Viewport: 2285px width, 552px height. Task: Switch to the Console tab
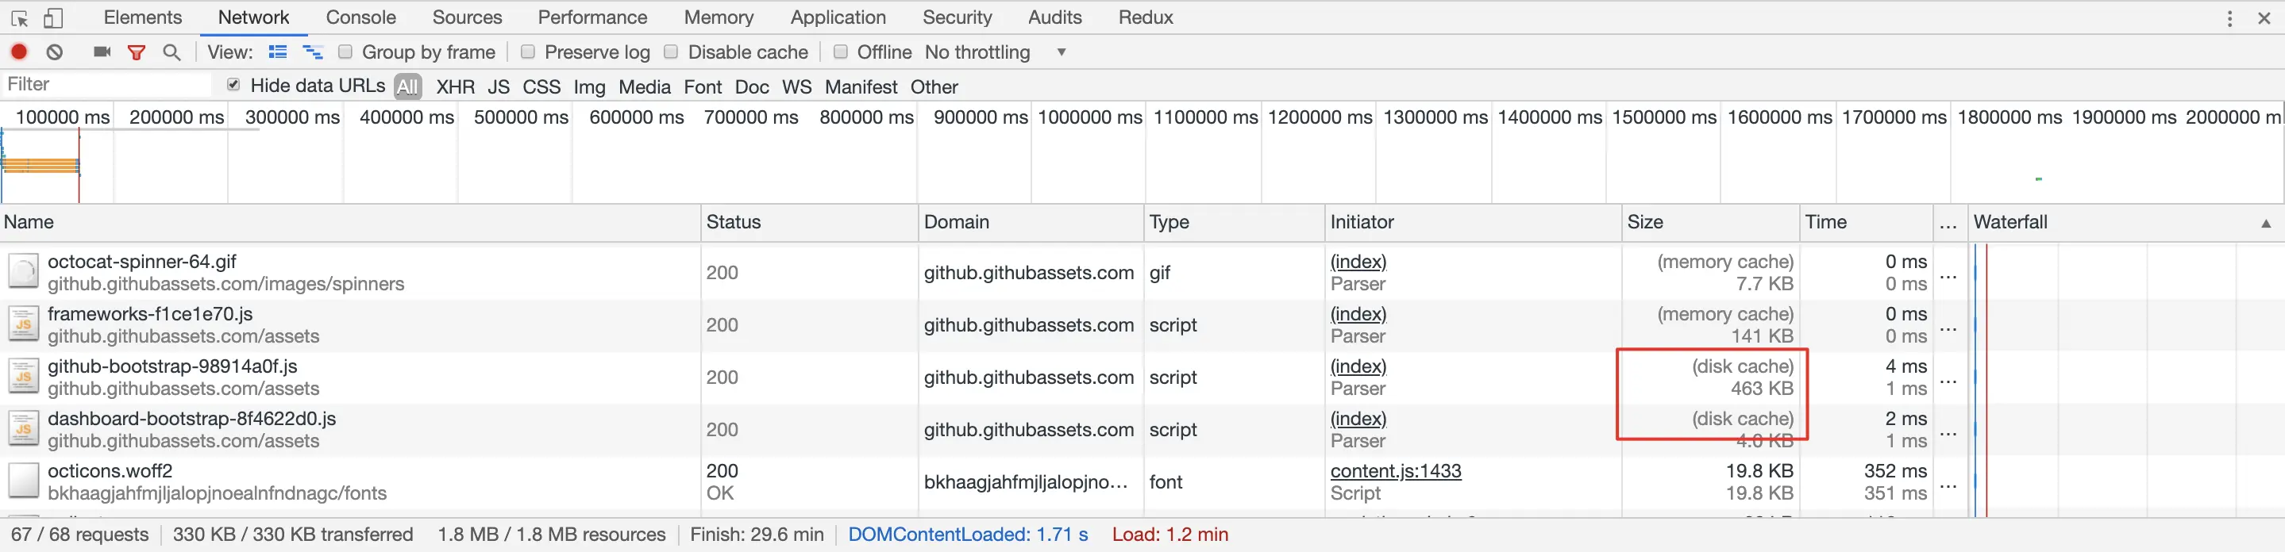click(360, 17)
